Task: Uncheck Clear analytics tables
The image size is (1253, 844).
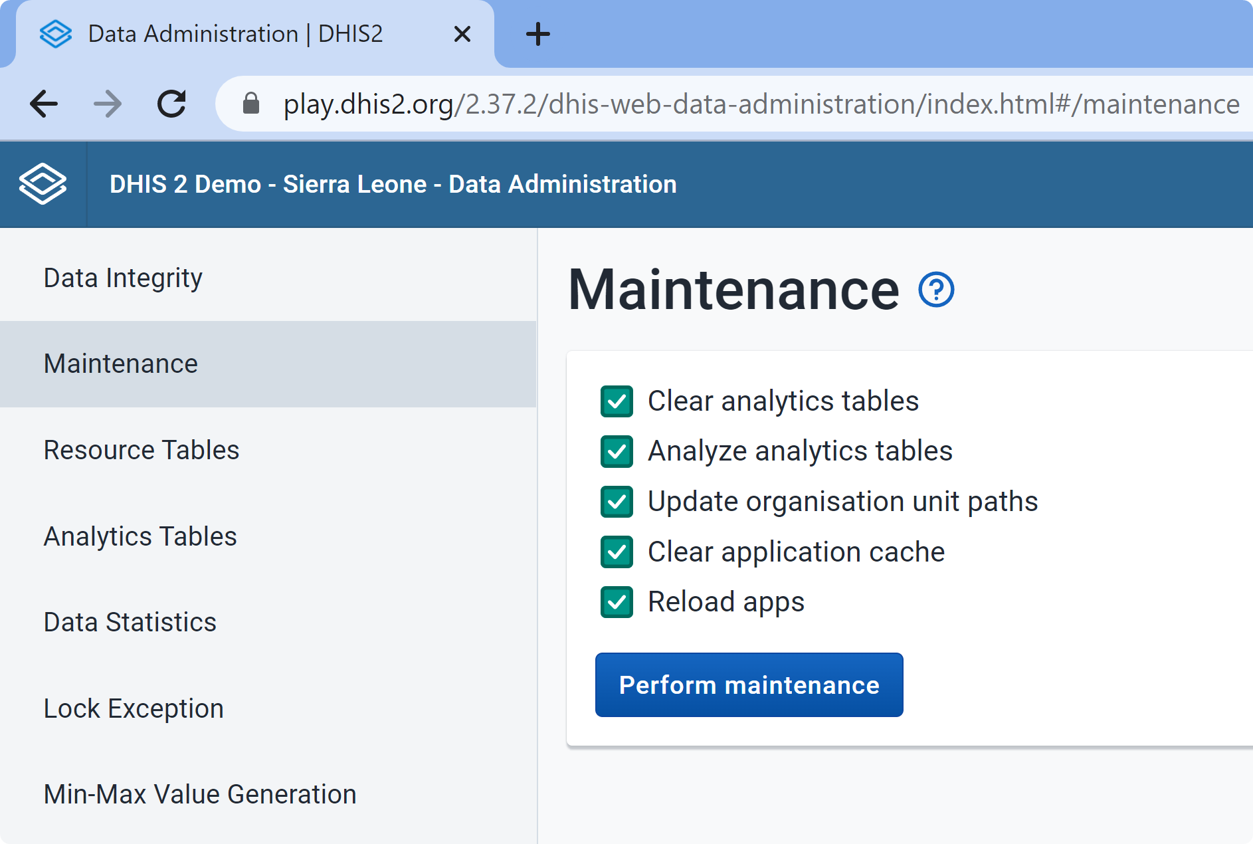Action: (x=617, y=401)
